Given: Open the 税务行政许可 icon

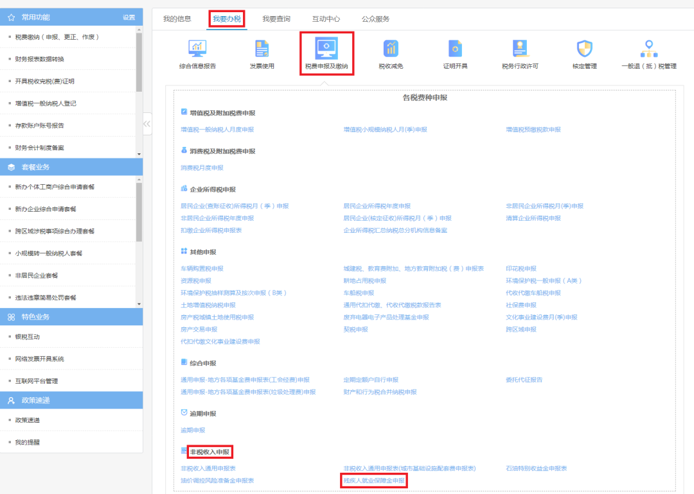Looking at the screenshot, I should coord(520,49).
